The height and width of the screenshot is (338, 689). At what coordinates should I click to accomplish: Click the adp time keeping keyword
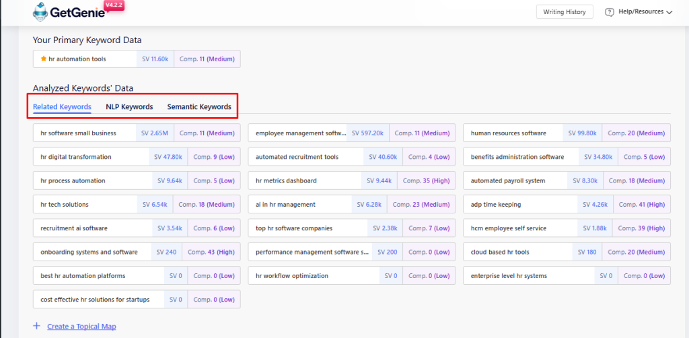[x=495, y=205]
